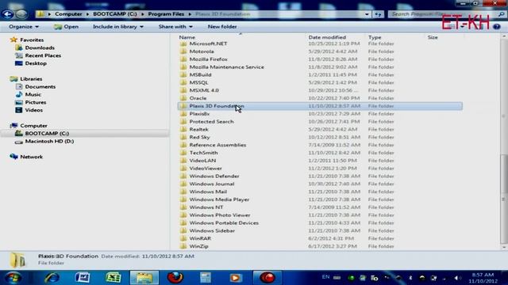The width and height of the screenshot is (508, 285).
Task: Open Include in library dropdown
Action: click(x=118, y=26)
